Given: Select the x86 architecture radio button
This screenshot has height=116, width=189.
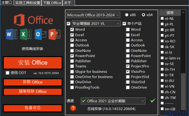Looking at the screenshot, I should (x=127, y=15).
